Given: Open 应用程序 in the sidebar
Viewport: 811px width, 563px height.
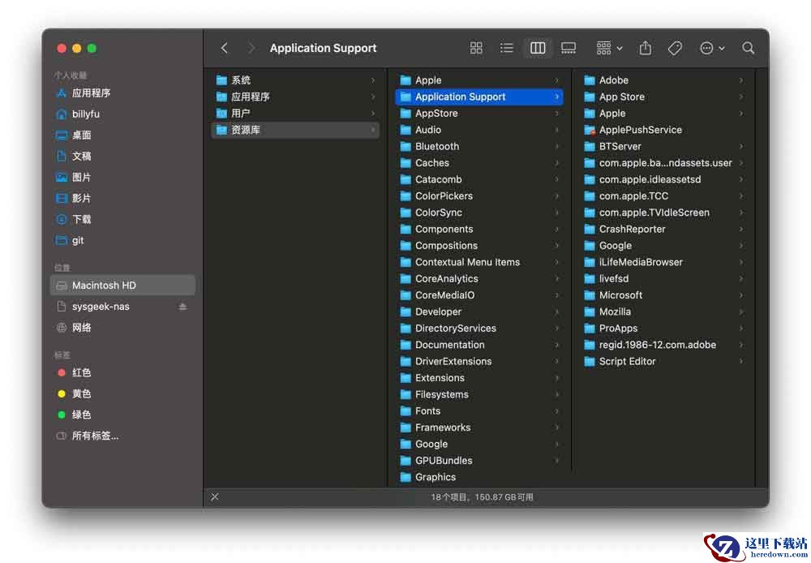Looking at the screenshot, I should (122, 93).
